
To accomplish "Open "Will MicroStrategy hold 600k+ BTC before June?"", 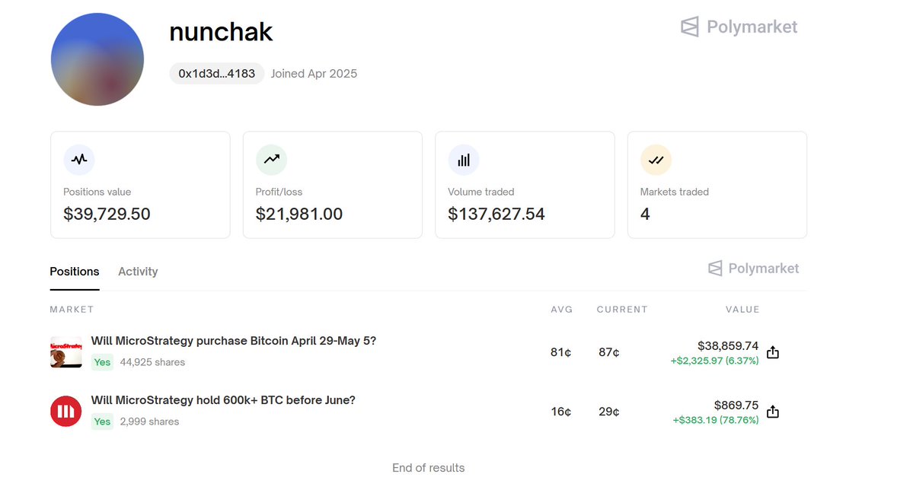I will pyautogui.click(x=223, y=400).
